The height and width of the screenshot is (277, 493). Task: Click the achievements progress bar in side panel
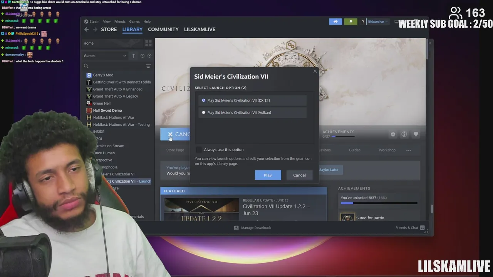pyautogui.click(x=379, y=203)
